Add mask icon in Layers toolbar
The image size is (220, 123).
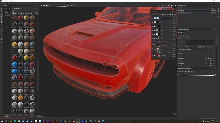163,15
